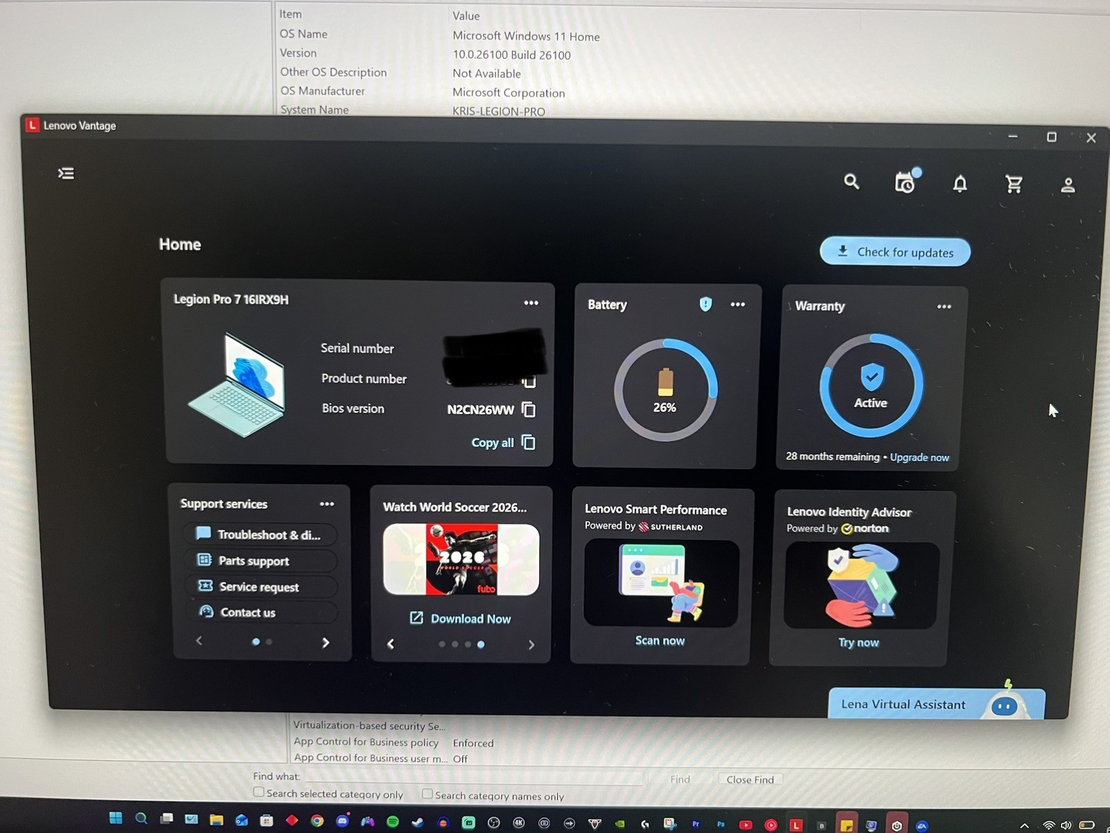
Task: Open Photoshop from taskbar
Action: [721, 824]
